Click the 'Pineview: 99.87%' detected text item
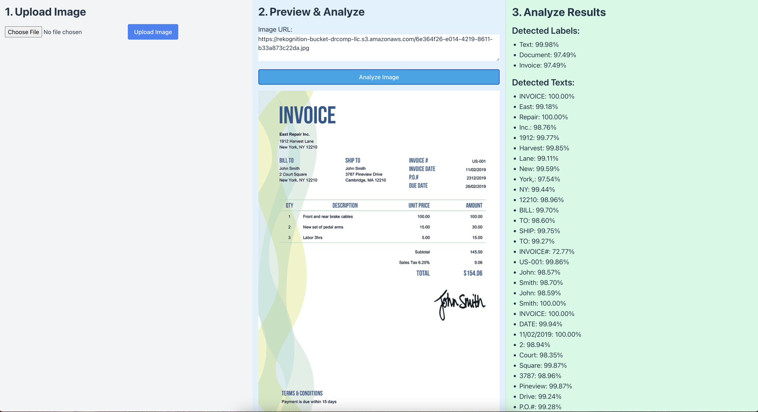The width and height of the screenshot is (758, 412). [545, 386]
